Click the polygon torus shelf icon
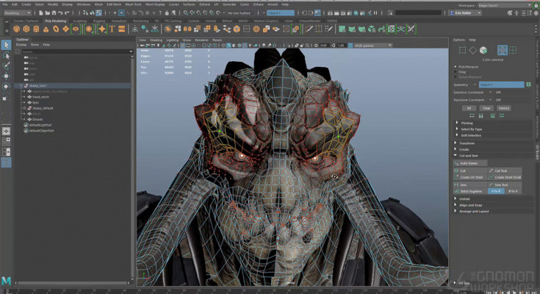 tap(56, 29)
